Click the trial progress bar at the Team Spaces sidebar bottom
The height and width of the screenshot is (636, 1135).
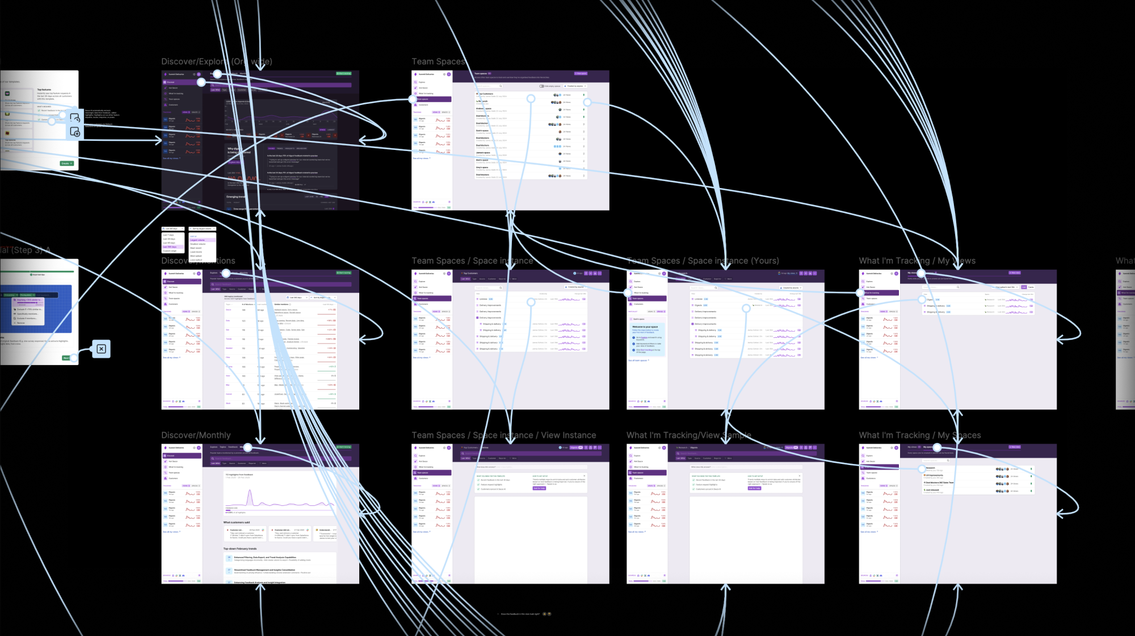click(427, 207)
